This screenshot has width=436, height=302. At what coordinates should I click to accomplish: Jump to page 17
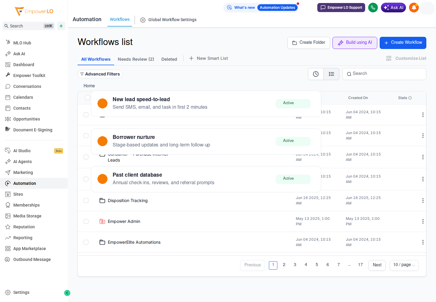coord(360,265)
